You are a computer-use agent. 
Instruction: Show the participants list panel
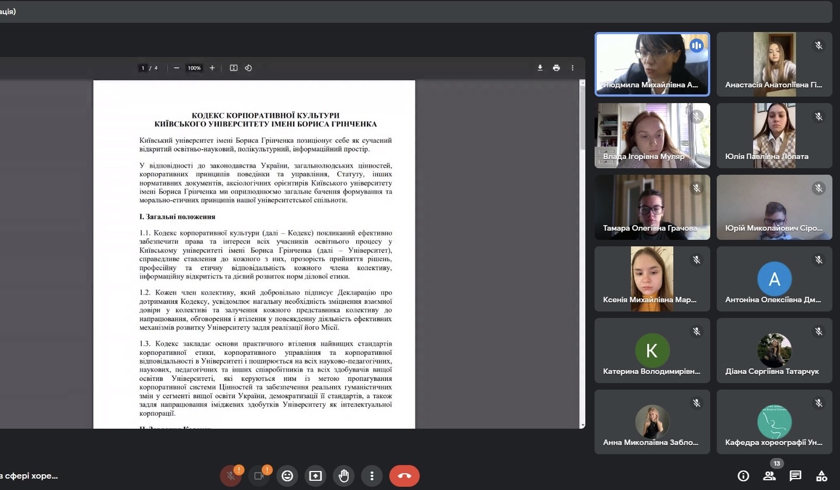769,476
